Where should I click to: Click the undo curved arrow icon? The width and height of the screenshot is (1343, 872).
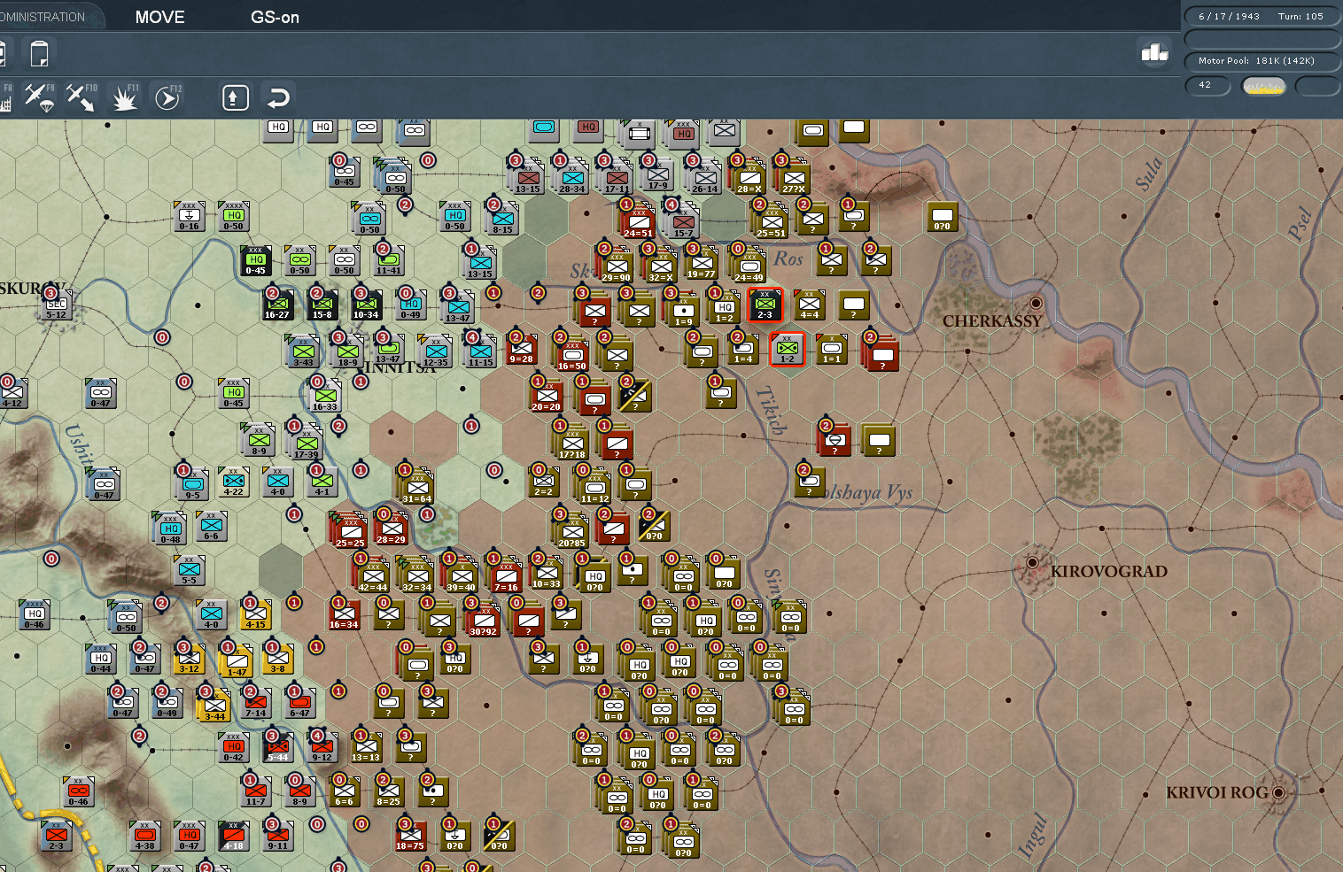coord(278,97)
